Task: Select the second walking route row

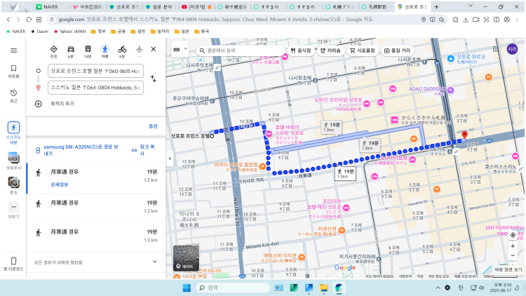Action: click(x=95, y=207)
